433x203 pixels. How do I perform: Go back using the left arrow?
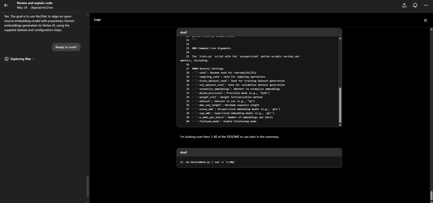(x=6, y=5)
